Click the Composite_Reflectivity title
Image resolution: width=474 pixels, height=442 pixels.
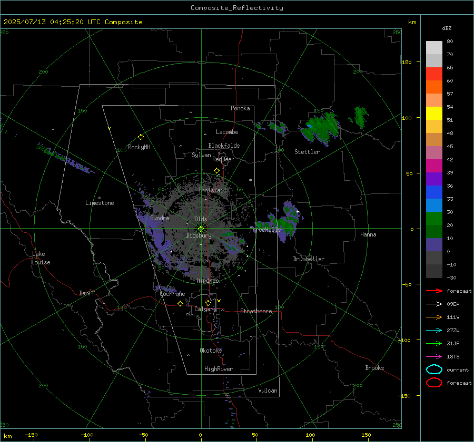click(x=236, y=8)
